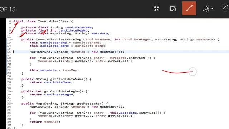
Task: Click the 'public int getCandidateRegNo() {' line
Action: (x=54, y=91)
